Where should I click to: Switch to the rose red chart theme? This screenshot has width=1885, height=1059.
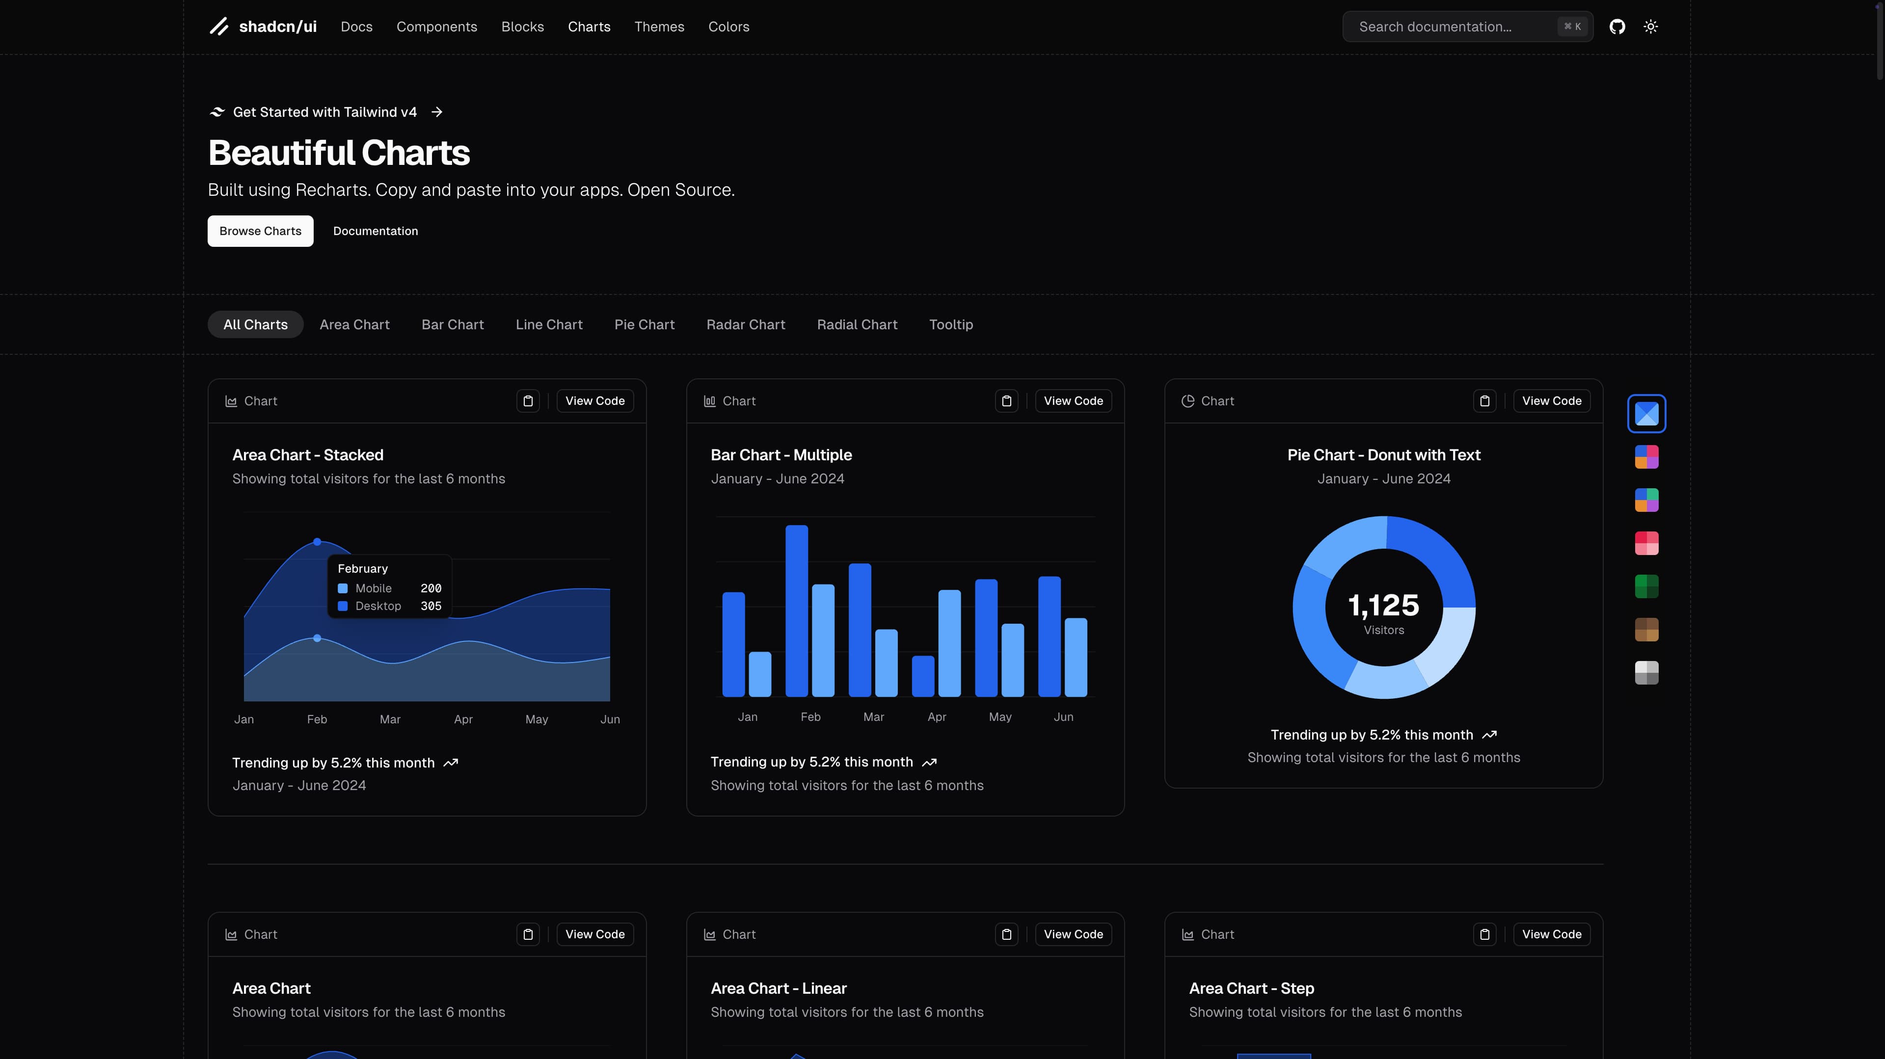[1646, 543]
